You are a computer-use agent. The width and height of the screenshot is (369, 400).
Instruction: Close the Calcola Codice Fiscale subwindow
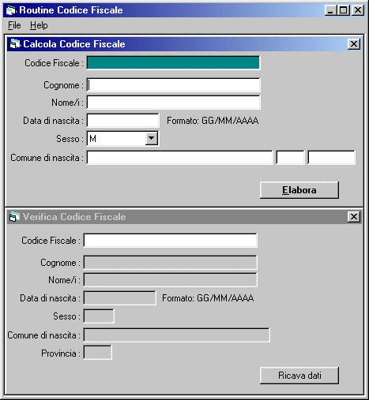point(354,44)
